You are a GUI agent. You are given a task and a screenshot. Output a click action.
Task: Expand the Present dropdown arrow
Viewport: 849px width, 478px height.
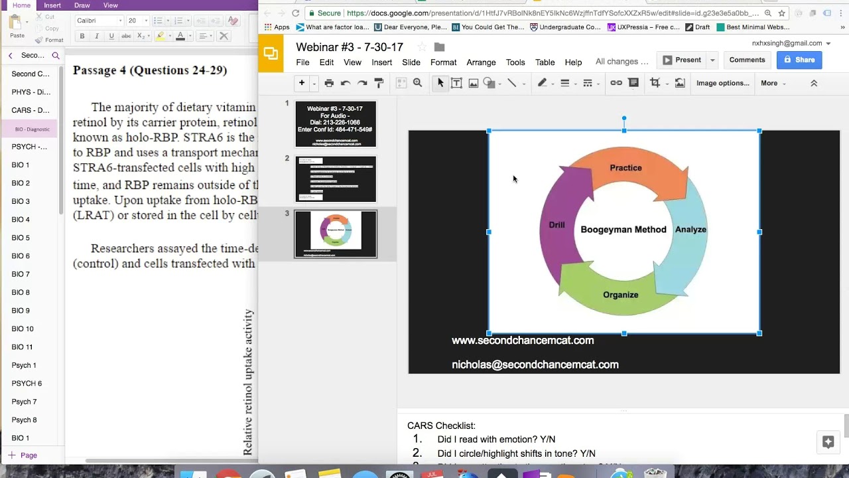(x=712, y=60)
